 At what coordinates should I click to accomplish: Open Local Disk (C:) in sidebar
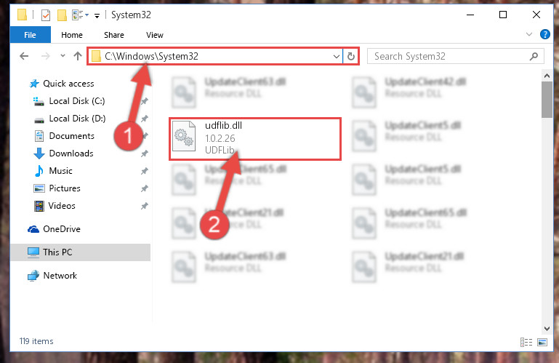coord(76,101)
